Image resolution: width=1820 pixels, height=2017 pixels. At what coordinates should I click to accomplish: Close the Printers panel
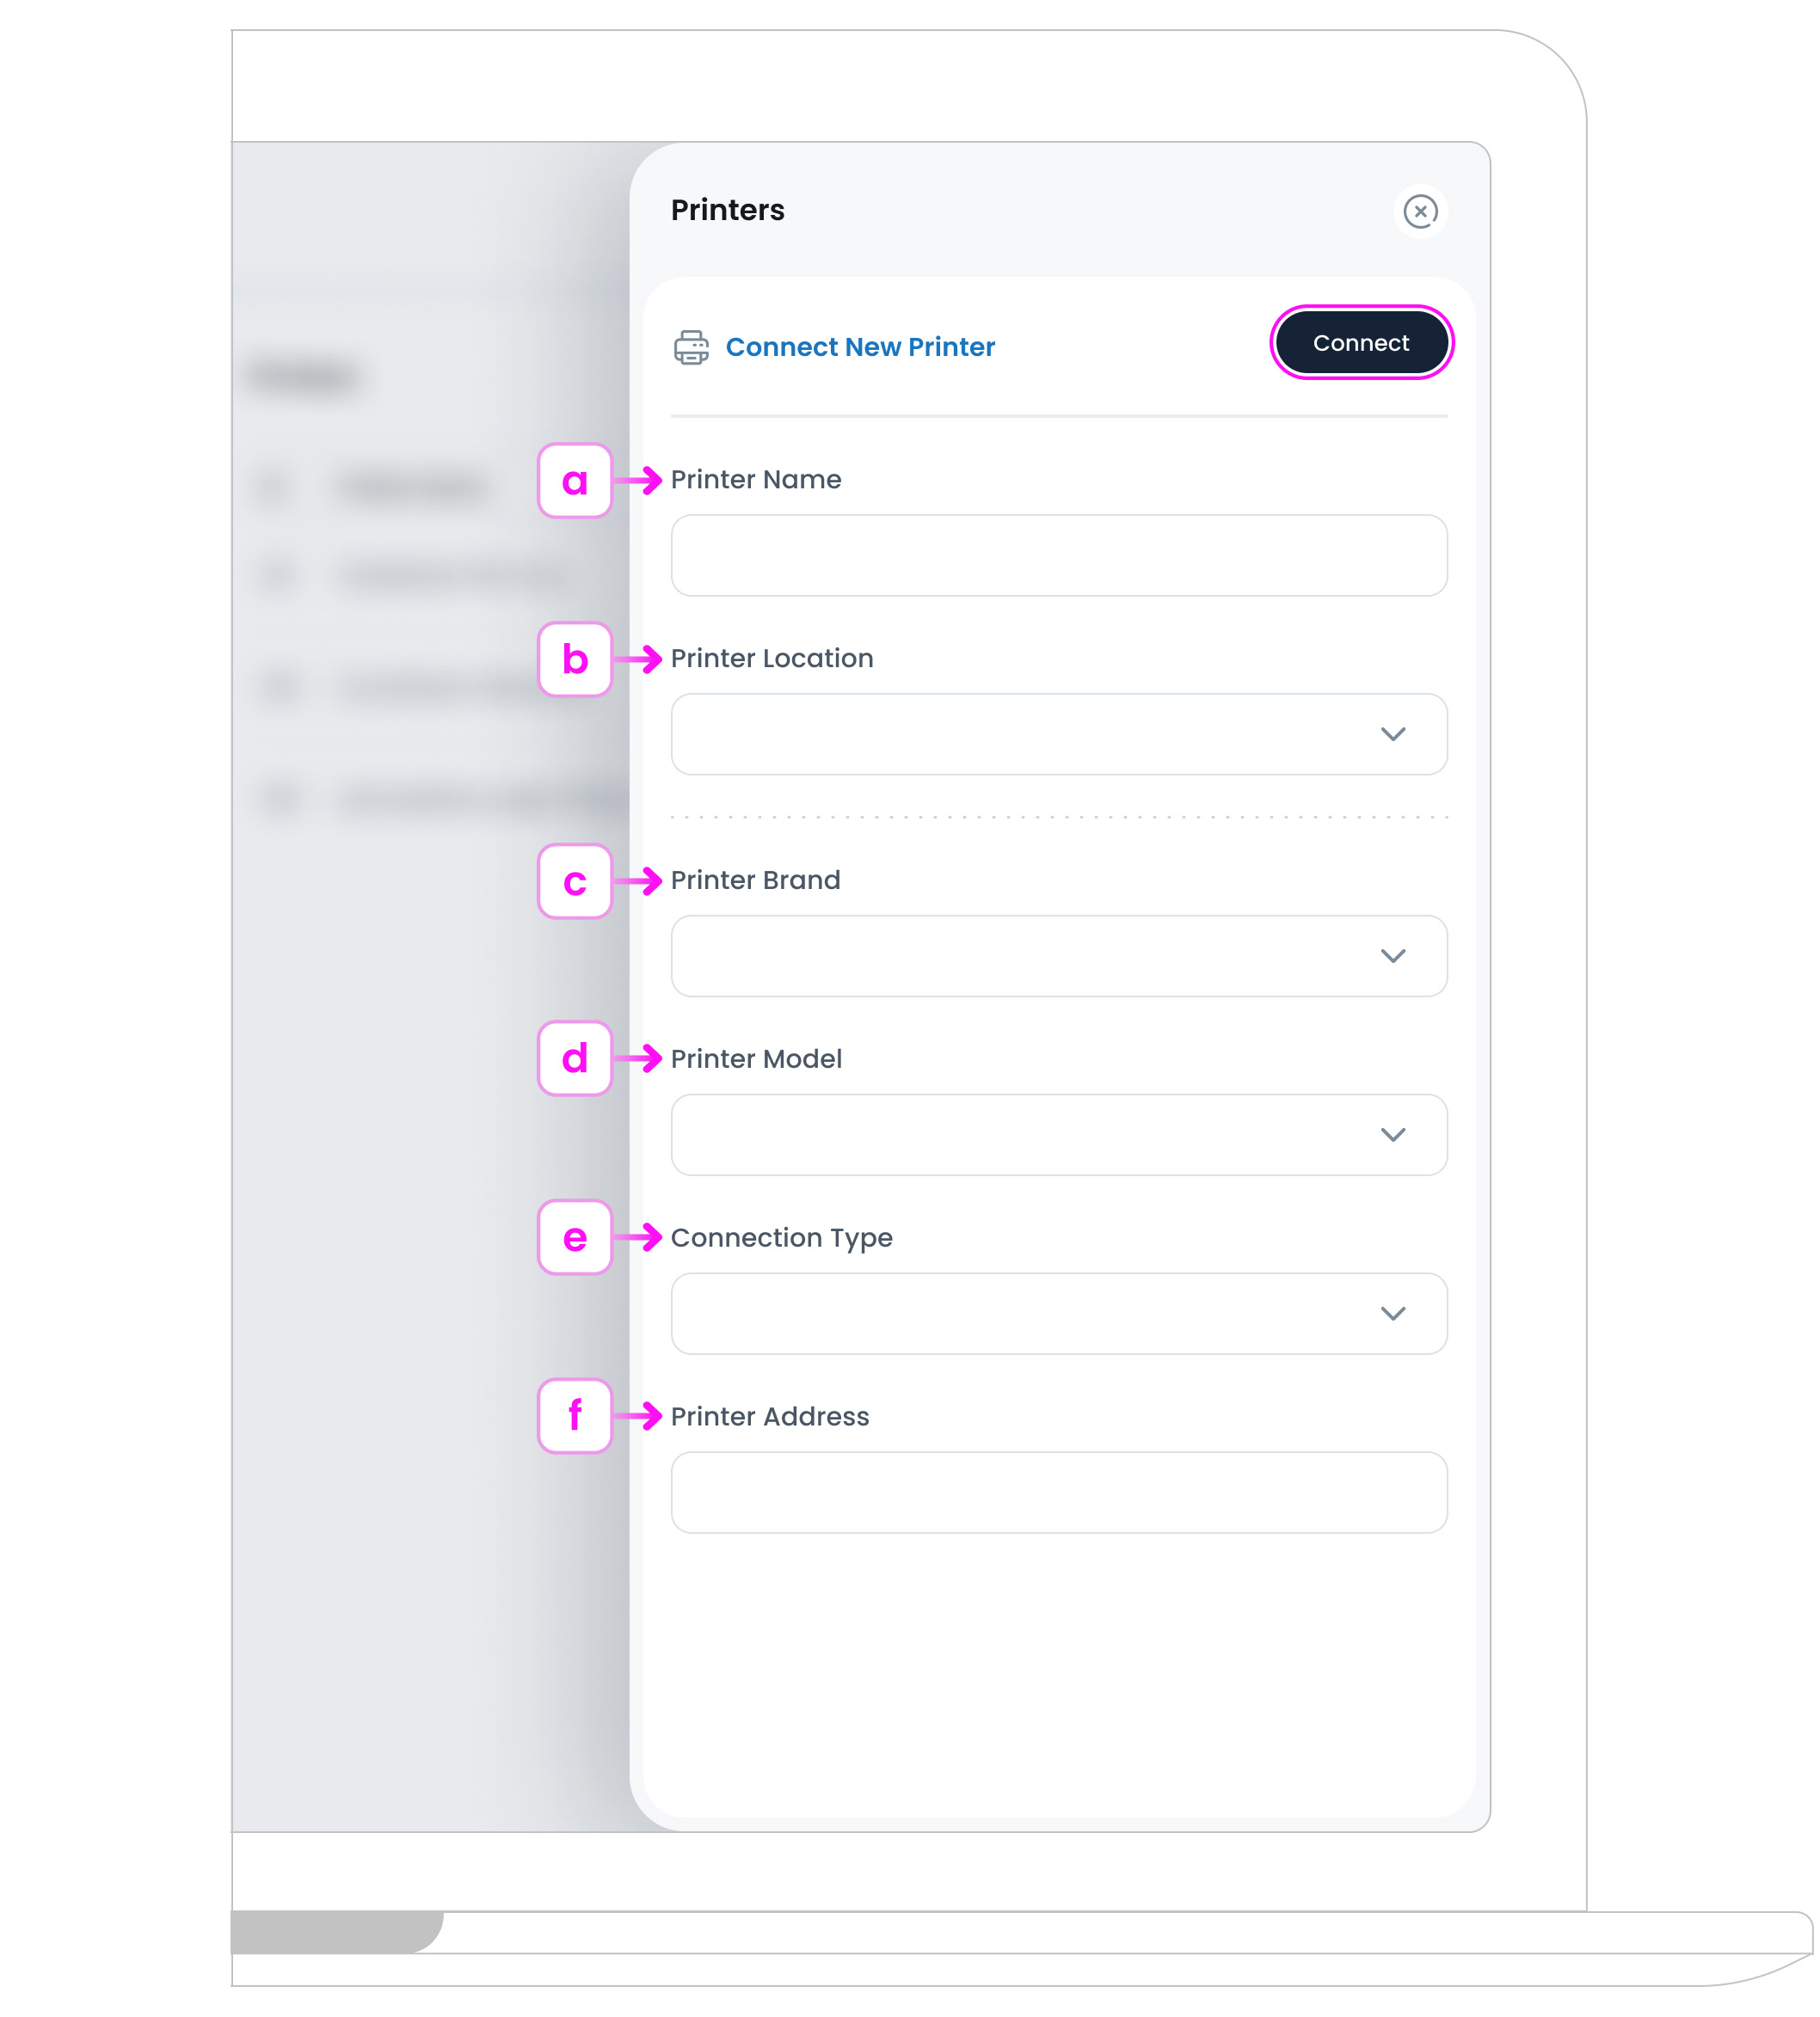point(1420,211)
